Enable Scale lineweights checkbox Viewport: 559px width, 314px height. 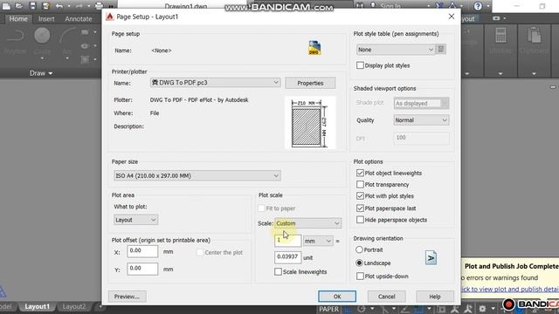click(x=278, y=271)
